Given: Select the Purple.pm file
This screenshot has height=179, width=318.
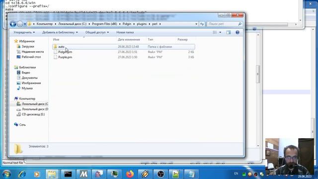Looking at the screenshot, I should point(124,57).
